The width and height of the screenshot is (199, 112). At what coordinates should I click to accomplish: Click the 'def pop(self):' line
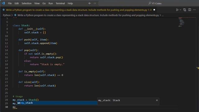28,50
